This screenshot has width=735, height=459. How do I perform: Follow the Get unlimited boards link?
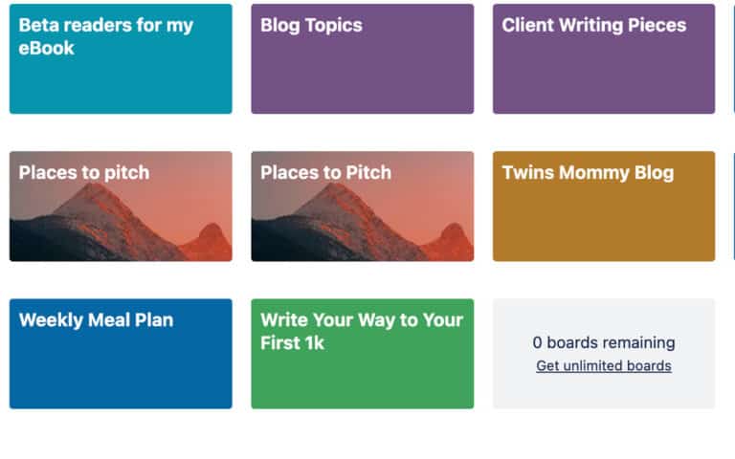click(x=604, y=366)
